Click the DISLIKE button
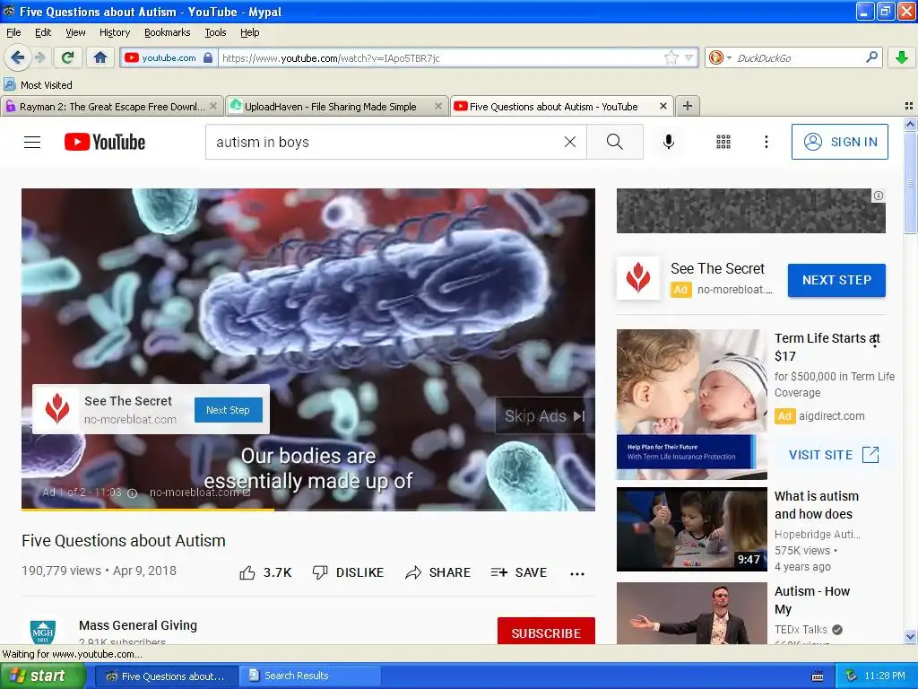The height and width of the screenshot is (689, 918). tap(348, 572)
